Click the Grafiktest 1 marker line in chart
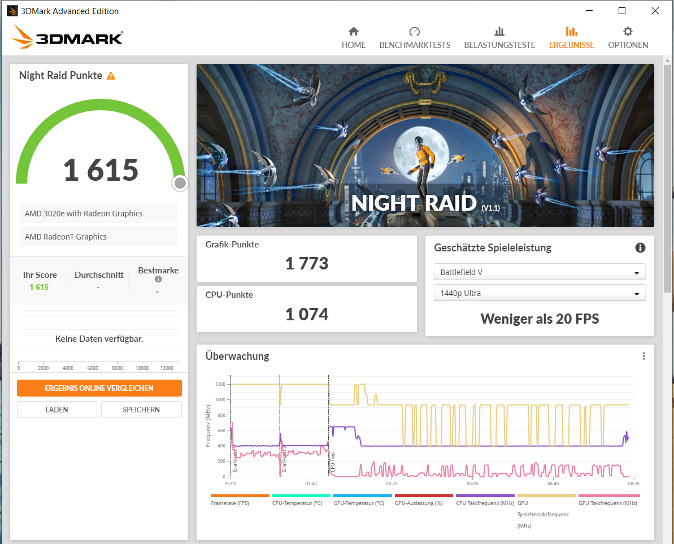The image size is (674, 544). [x=231, y=425]
